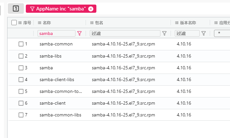Viewport: 230px width, 138px height.
Task: Open the asterisk dropdown in application column
Action: [x=222, y=33]
